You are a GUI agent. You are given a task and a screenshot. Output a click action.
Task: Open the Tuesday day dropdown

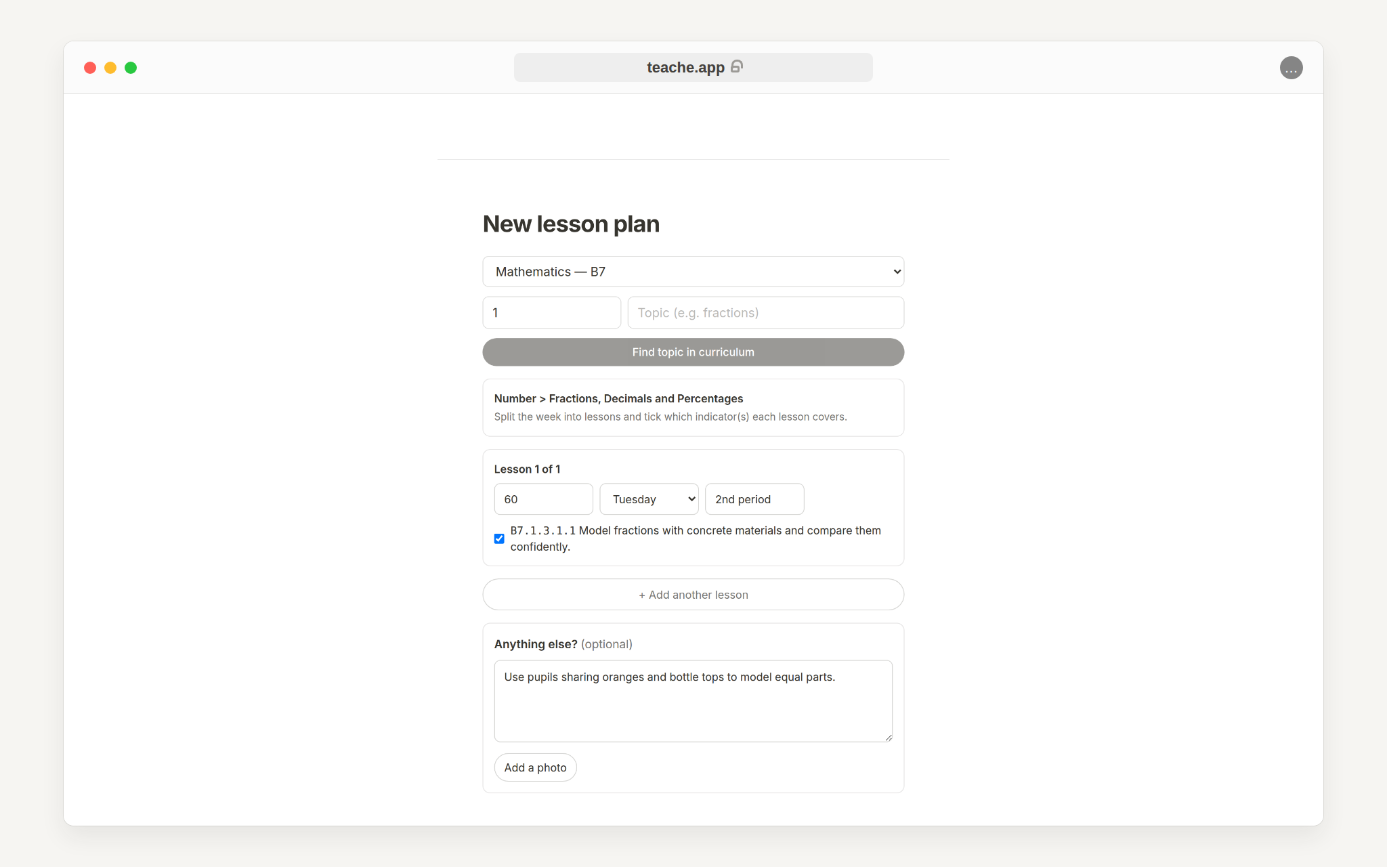tap(649, 499)
